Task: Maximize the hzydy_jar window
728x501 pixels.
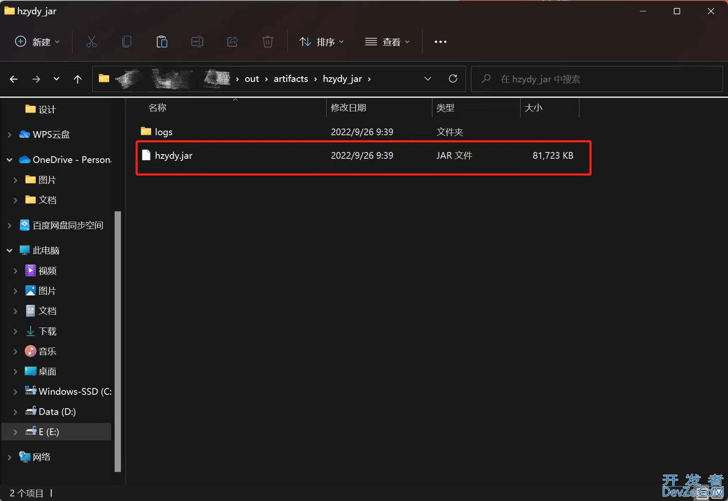Action: coord(677,11)
